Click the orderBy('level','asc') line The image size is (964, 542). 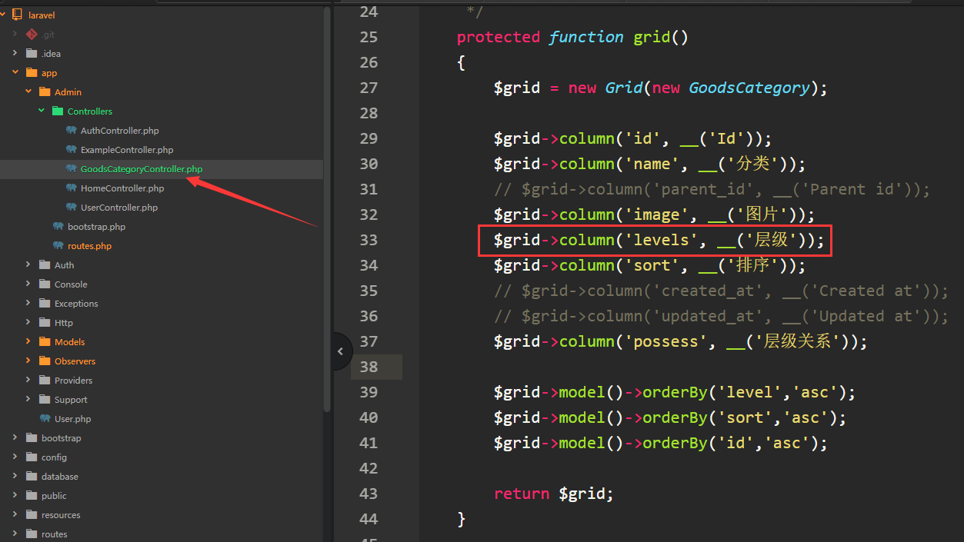[x=675, y=392]
